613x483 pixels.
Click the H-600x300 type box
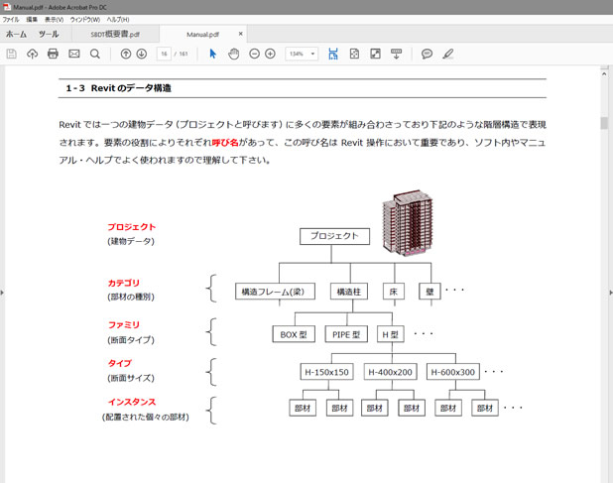(453, 372)
